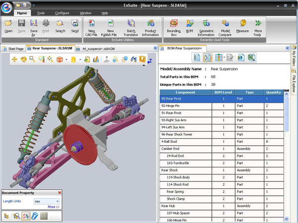Create a New CAD File
Viewport: 298px width, 223px height.
[91, 28]
